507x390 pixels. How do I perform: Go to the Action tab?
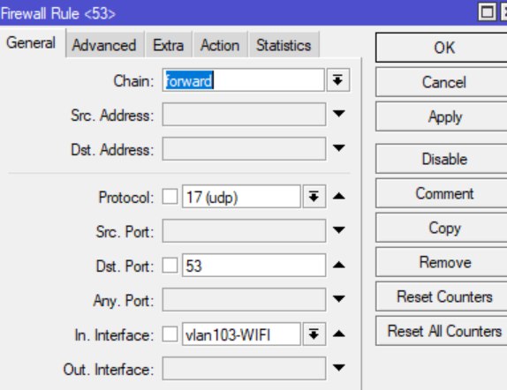click(x=220, y=45)
